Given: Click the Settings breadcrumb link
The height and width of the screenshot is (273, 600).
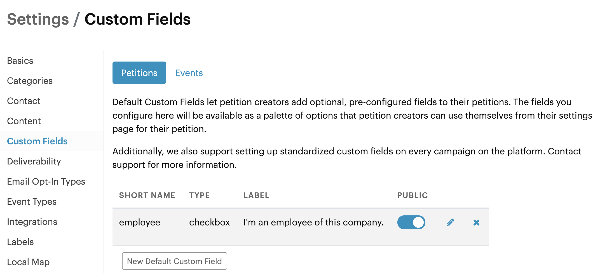Looking at the screenshot, I should click(38, 19).
